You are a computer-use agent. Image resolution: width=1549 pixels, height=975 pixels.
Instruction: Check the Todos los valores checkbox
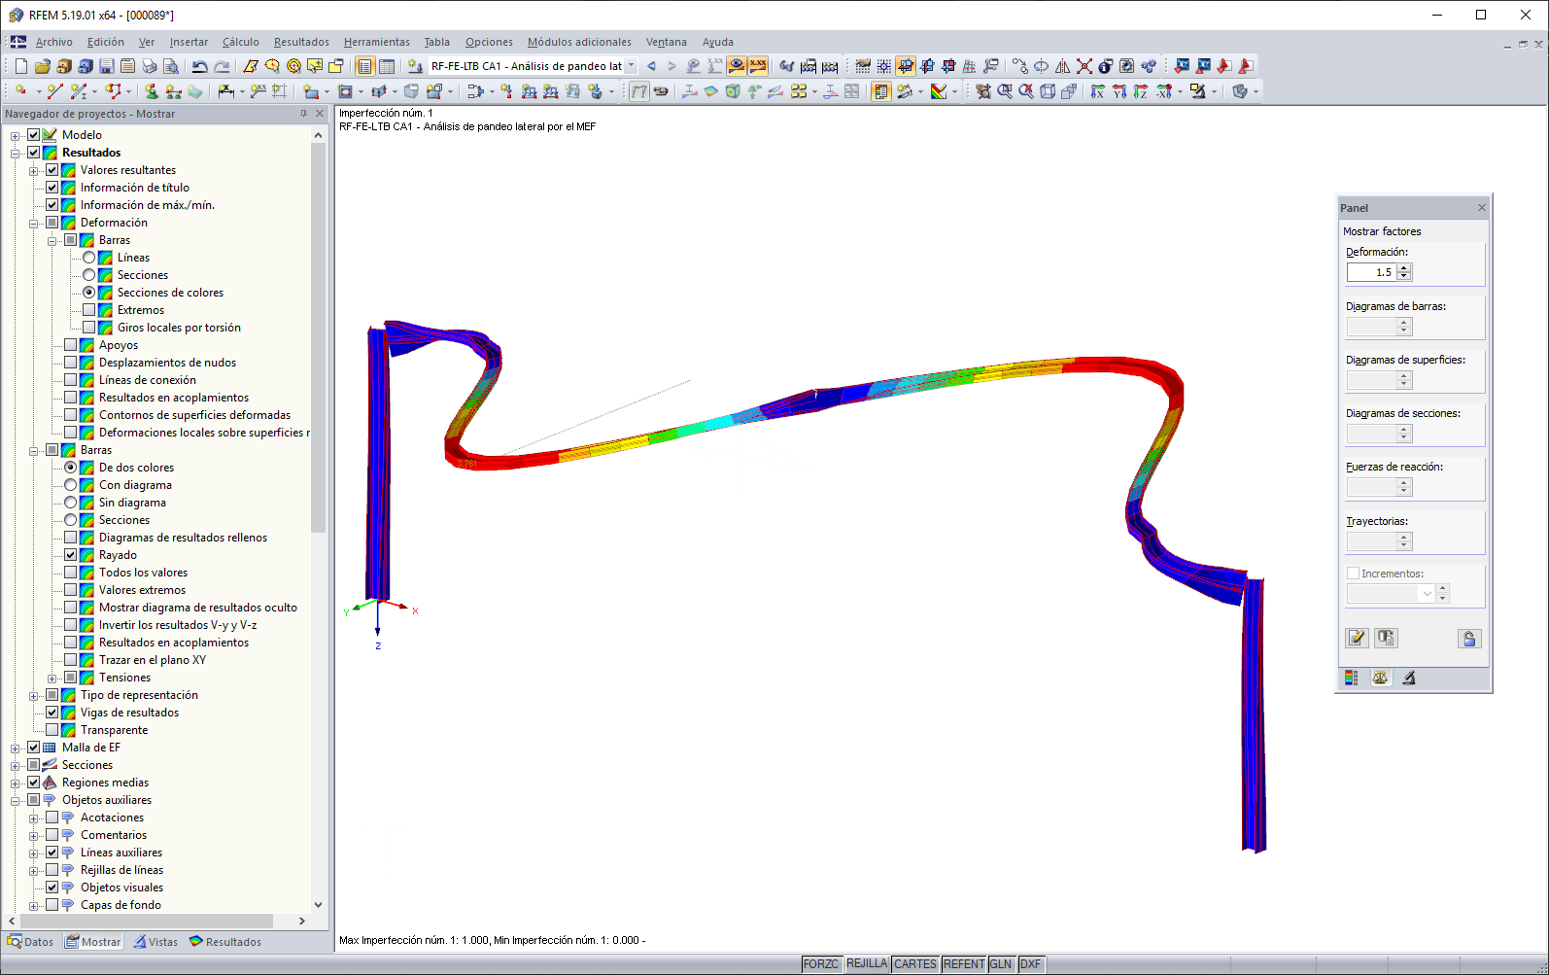pyautogui.click(x=71, y=573)
